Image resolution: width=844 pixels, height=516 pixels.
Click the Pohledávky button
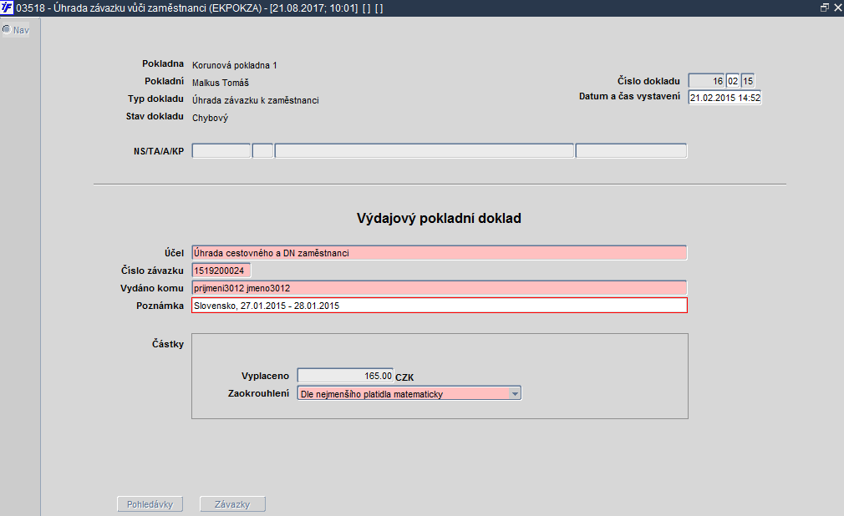pyautogui.click(x=150, y=504)
